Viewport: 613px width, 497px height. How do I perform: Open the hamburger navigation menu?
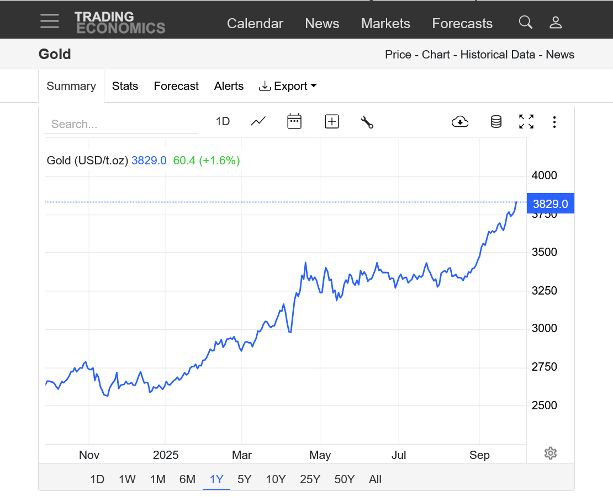[x=50, y=22]
